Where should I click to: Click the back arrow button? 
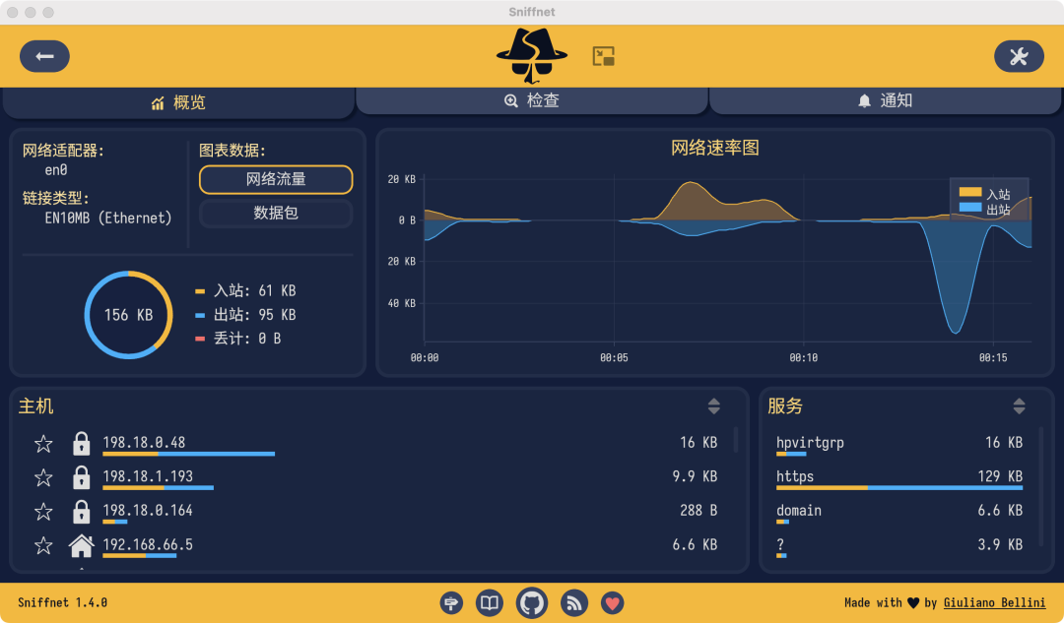[44, 56]
